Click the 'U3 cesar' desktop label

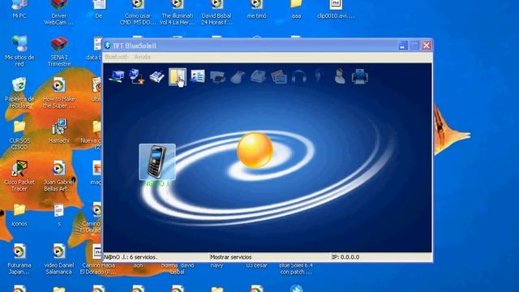pyautogui.click(x=256, y=265)
